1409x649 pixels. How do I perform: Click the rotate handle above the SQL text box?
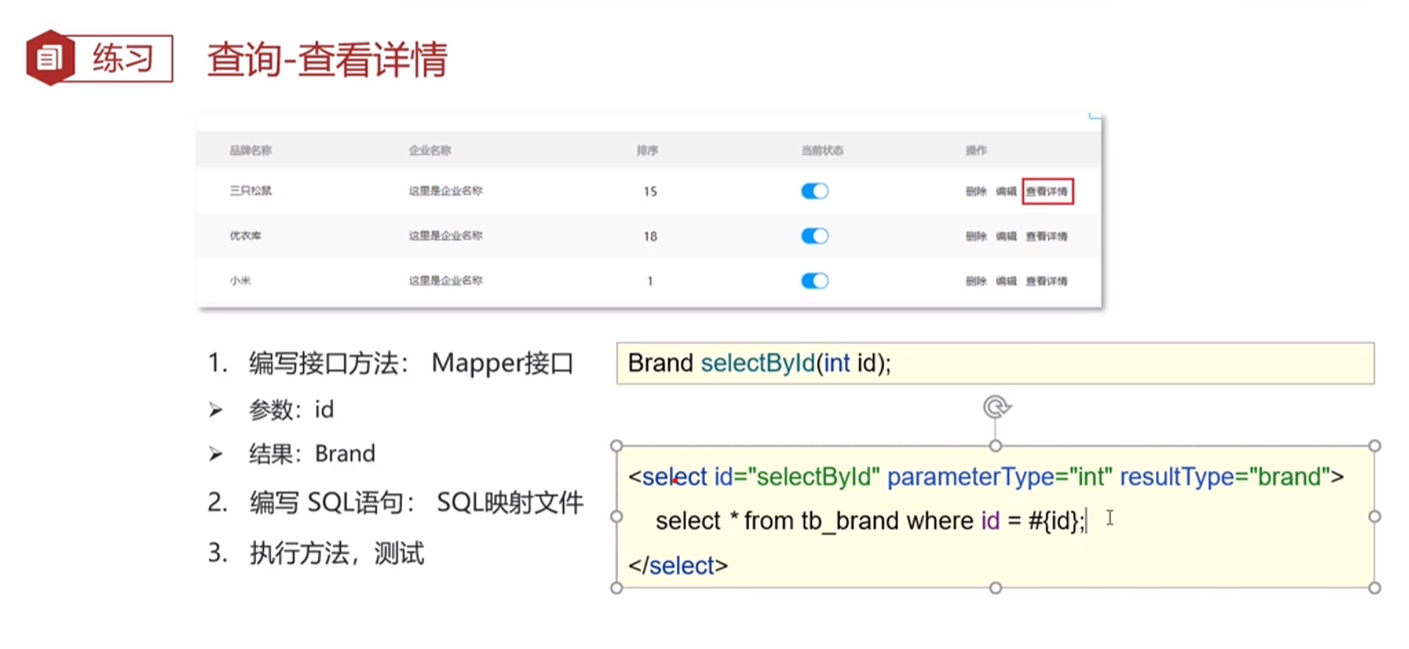(996, 407)
